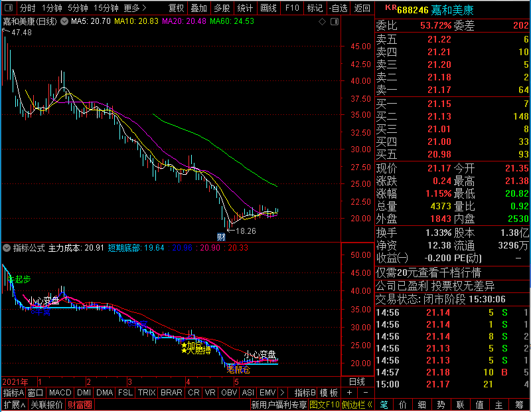
Task: Open the 财富圈 tab
Action: coord(80,405)
